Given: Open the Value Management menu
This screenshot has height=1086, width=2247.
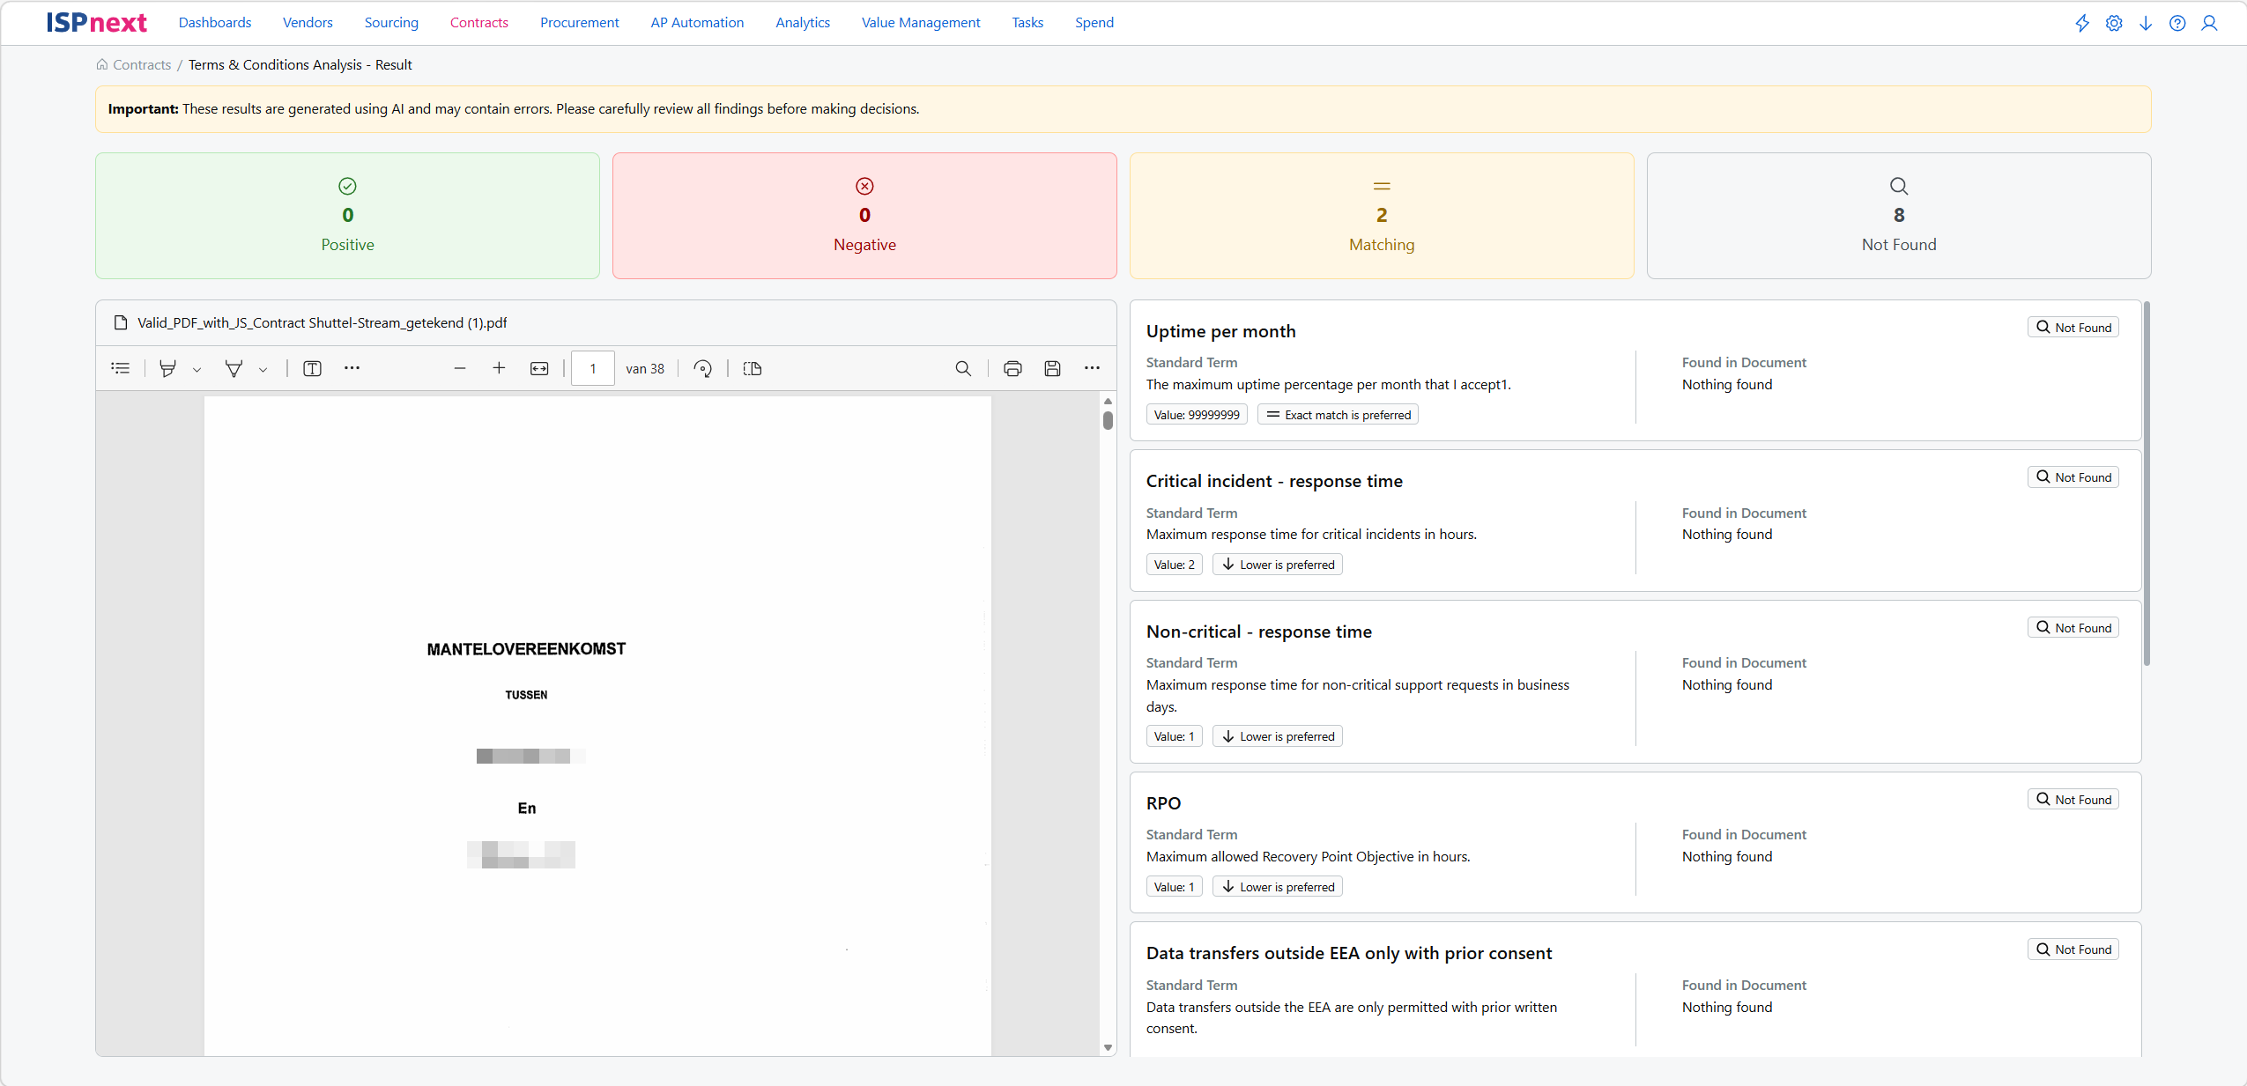Looking at the screenshot, I should coord(921,23).
